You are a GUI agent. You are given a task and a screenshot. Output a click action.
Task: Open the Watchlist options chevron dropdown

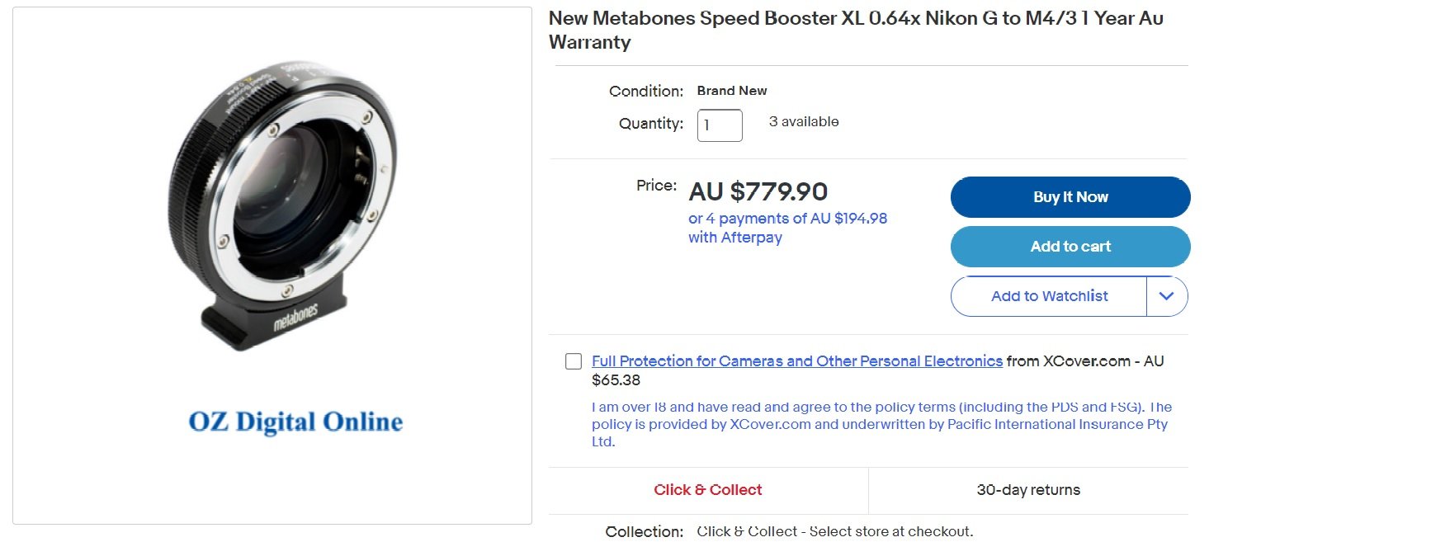[1167, 296]
